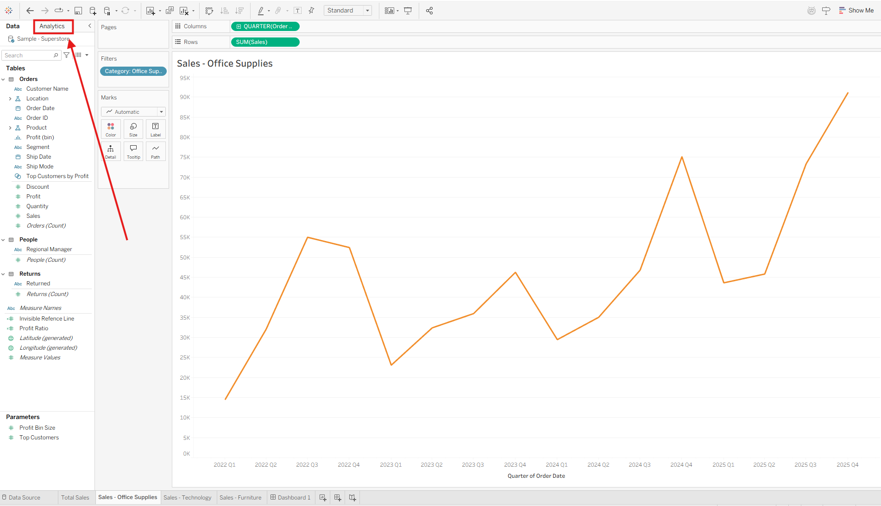Collapse the People table
The width and height of the screenshot is (881, 506).
(3, 240)
